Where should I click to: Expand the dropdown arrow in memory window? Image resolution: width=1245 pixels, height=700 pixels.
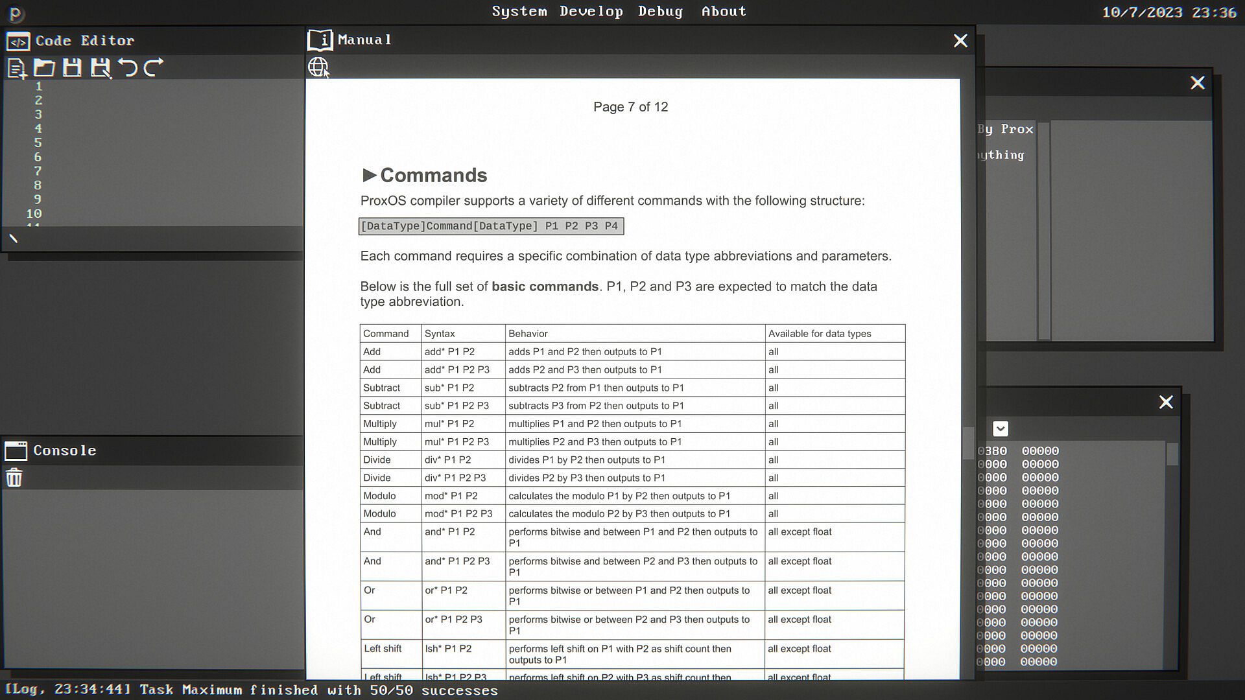1000,428
